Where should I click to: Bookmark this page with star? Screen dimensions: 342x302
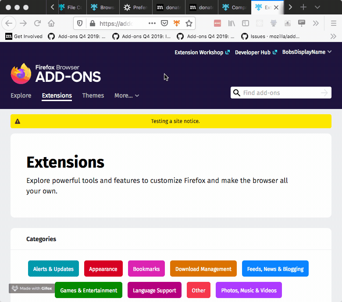click(x=189, y=23)
